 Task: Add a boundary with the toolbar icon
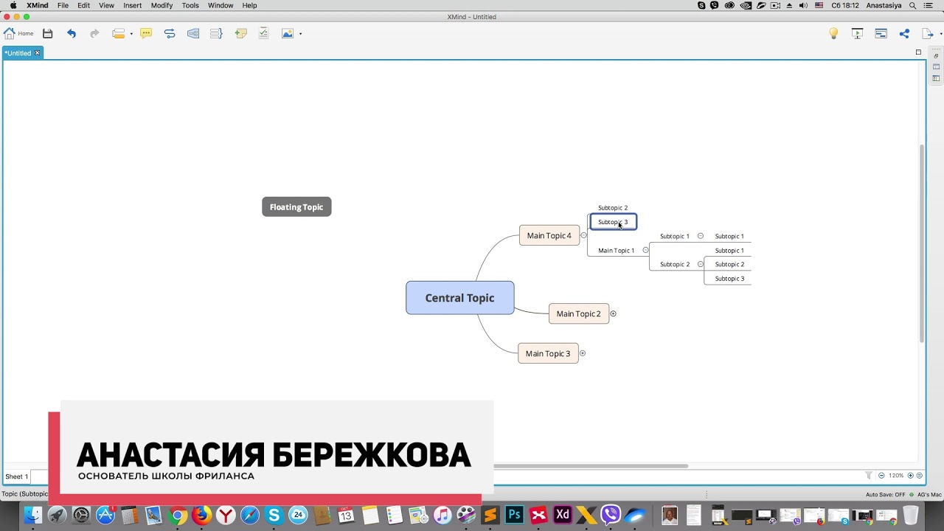coord(193,33)
